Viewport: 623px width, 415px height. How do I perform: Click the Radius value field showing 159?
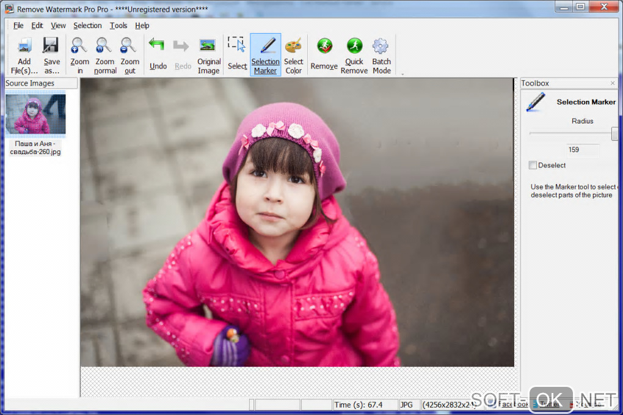click(583, 150)
